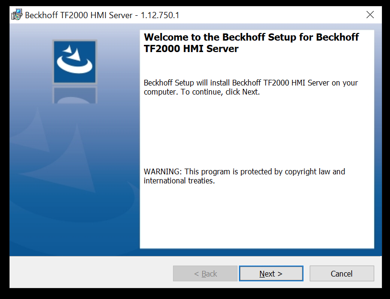Click the Next > button
The height and width of the screenshot is (299, 390).
click(x=271, y=273)
